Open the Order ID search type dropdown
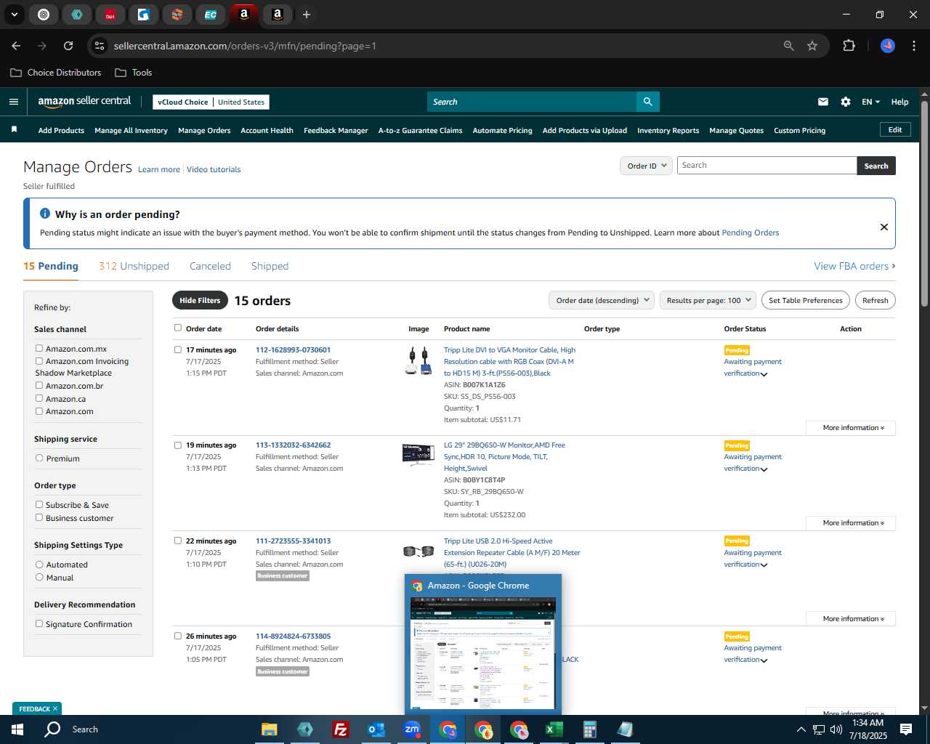Image resolution: width=930 pixels, height=744 pixels. click(646, 166)
